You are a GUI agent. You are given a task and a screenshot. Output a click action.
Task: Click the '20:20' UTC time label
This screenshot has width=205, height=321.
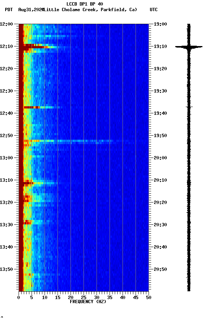160,203
